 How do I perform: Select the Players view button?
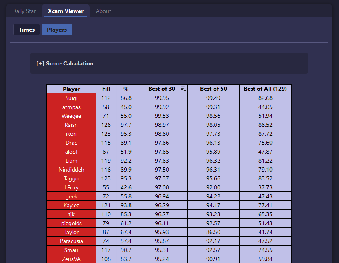57,30
